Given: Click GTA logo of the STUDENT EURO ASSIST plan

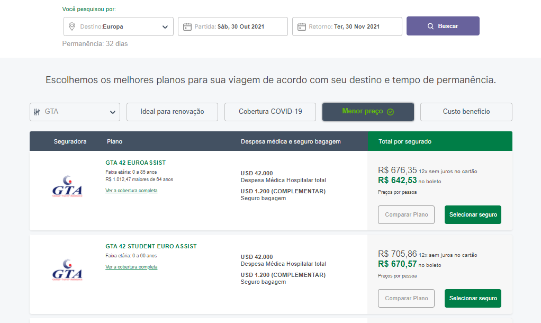Looking at the screenshot, I should point(67,270).
